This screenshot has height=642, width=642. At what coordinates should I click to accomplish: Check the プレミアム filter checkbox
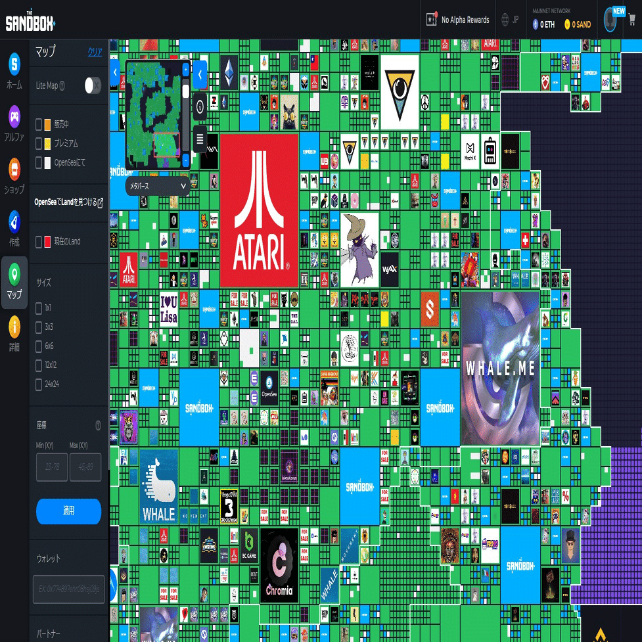[x=39, y=143]
